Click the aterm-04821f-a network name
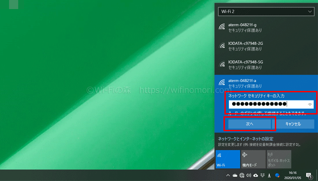The width and height of the screenshot is (318, 181). click(242, 81)
